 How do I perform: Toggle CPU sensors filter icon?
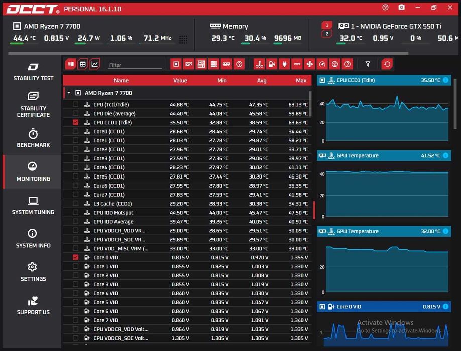point(176,64)
